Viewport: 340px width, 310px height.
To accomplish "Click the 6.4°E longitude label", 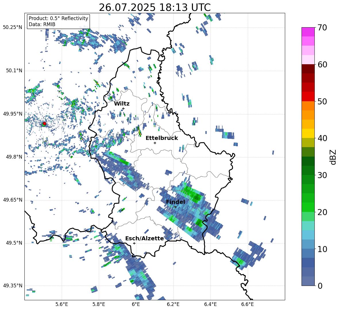I will coord(210,305).
